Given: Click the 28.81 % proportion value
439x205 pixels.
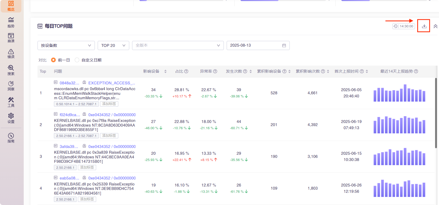Looking at the screenshot, I should tap(182, 90).
